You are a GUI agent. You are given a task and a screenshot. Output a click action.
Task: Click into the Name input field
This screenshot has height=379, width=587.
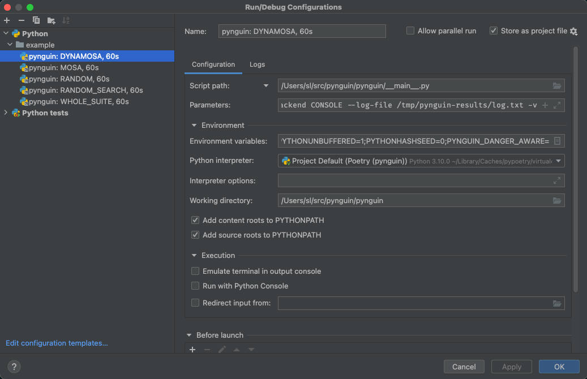click(302, 31)
